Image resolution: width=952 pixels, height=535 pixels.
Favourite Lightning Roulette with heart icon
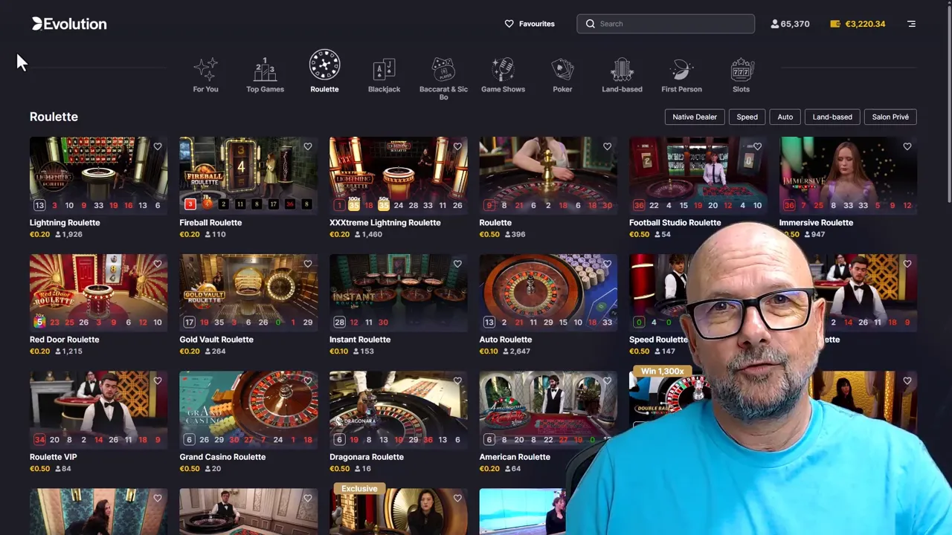pos(158,146)
